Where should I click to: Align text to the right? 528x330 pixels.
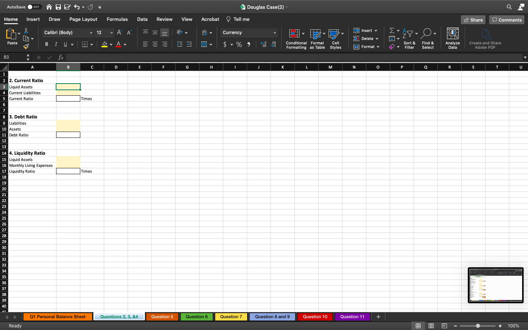[165, 44]
